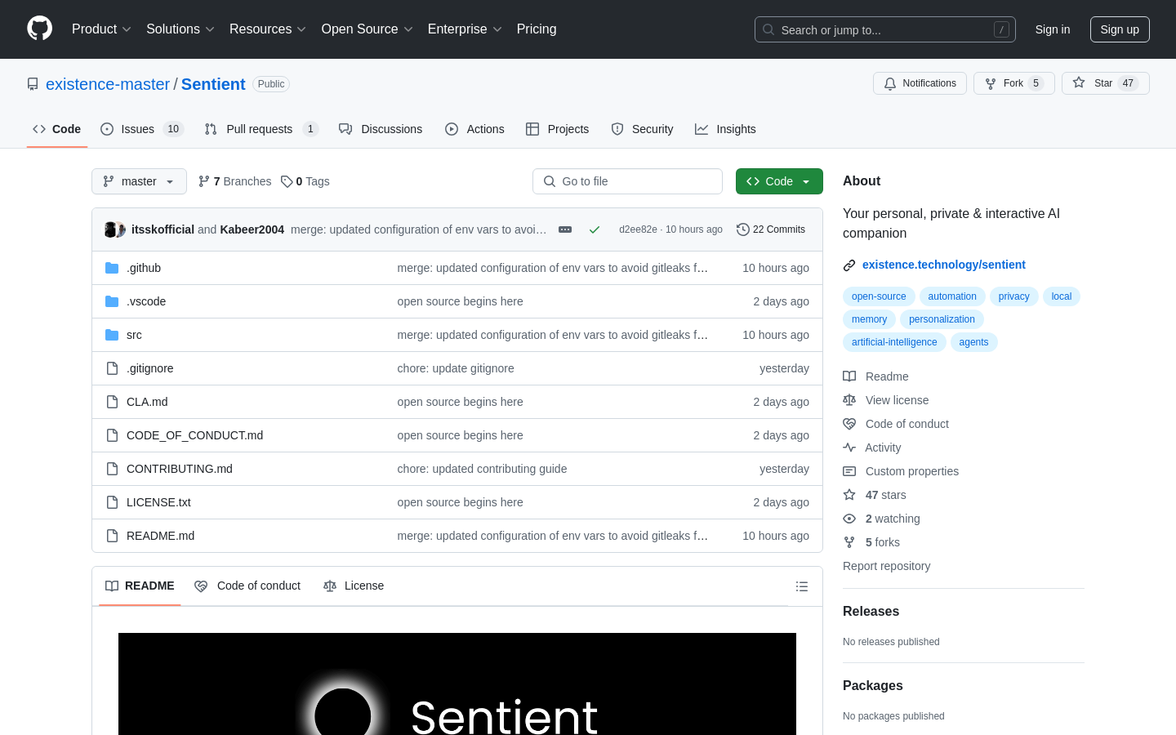Viewport: 1176px width, 735px height.
Task: Expand the commit message ellipsis button
Action: 565,229
